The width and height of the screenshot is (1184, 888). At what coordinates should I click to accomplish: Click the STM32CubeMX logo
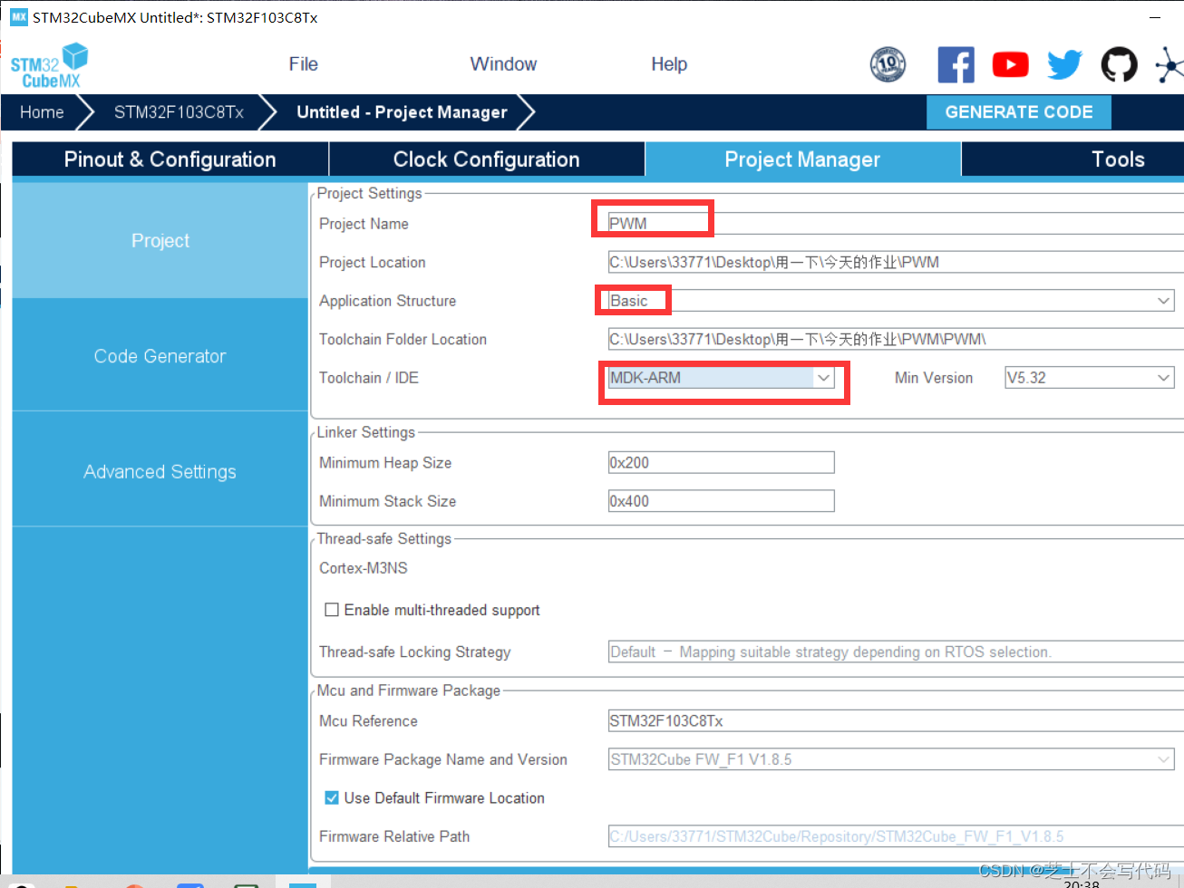[x=49, y=65]
